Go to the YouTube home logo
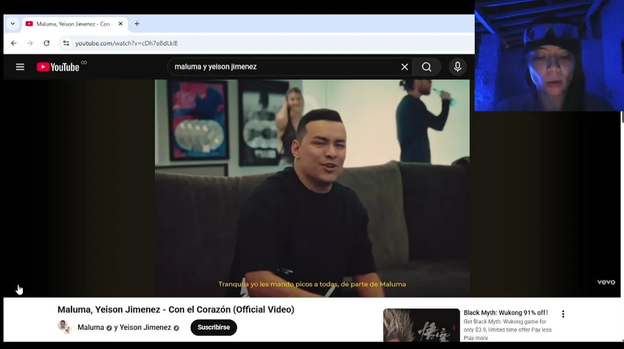The width and height of the screenshot is (624, 349). click(58, 67)
